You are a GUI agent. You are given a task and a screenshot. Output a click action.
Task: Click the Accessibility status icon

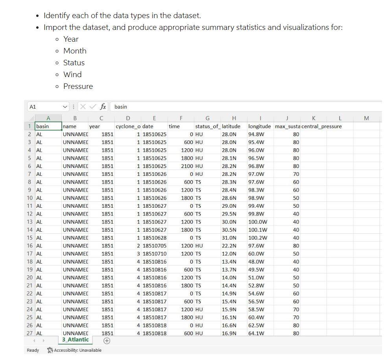[50, 350]
